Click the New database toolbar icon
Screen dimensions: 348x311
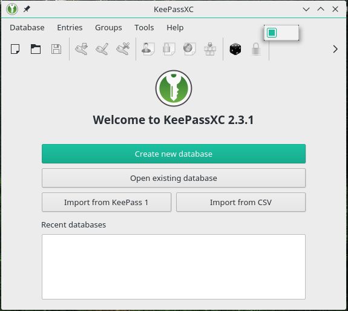point(15,49)
